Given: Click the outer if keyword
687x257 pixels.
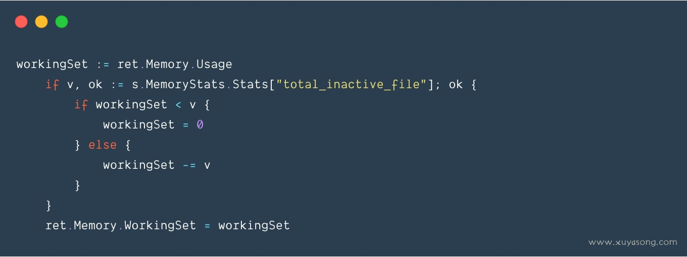Looking at the screenshot, I should point(53,85).
